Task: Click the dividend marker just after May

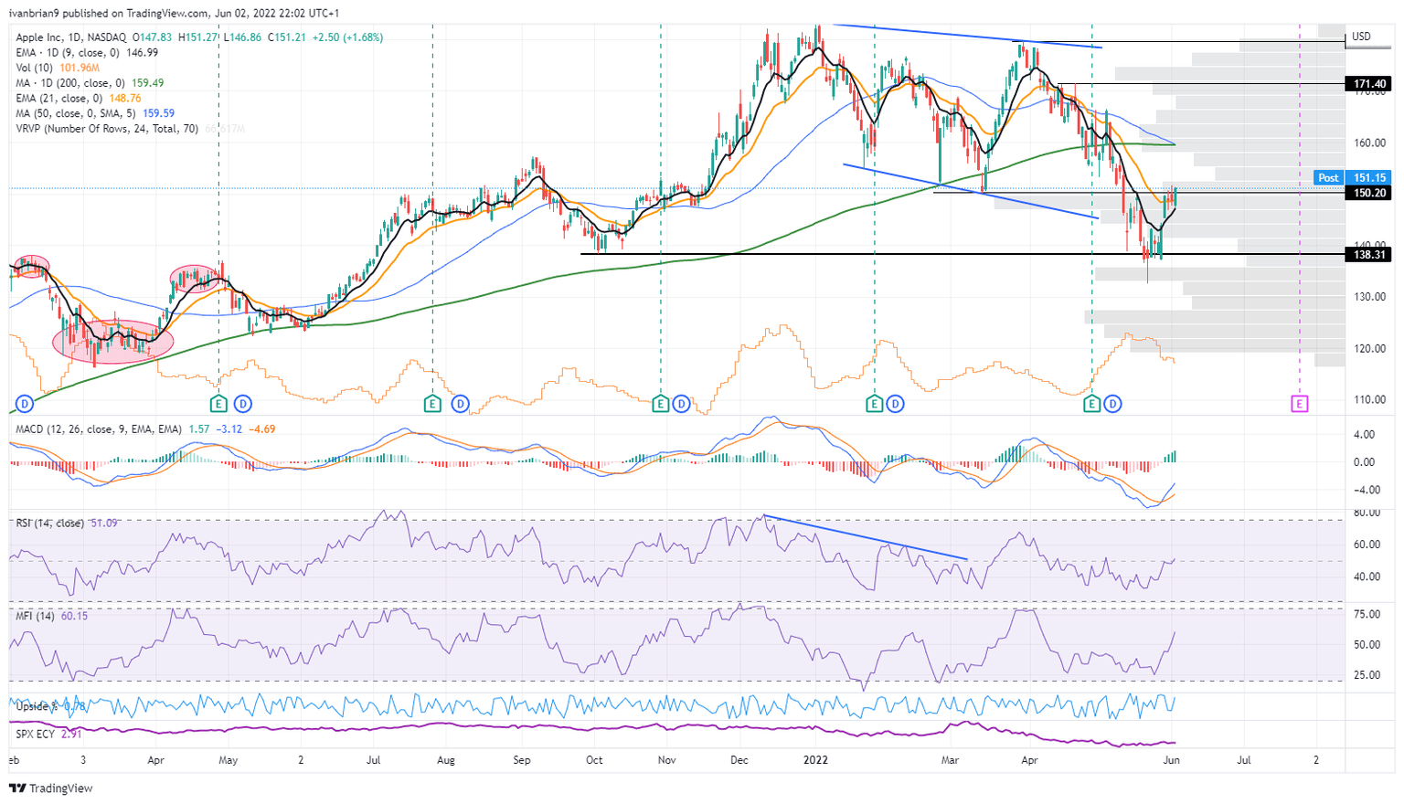Action: tap(242, 404)
